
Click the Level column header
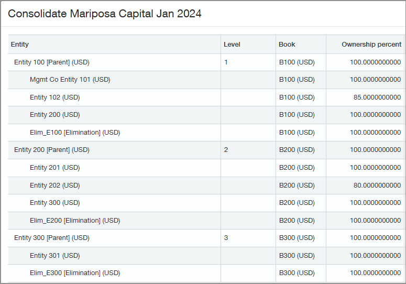(232, 45)
